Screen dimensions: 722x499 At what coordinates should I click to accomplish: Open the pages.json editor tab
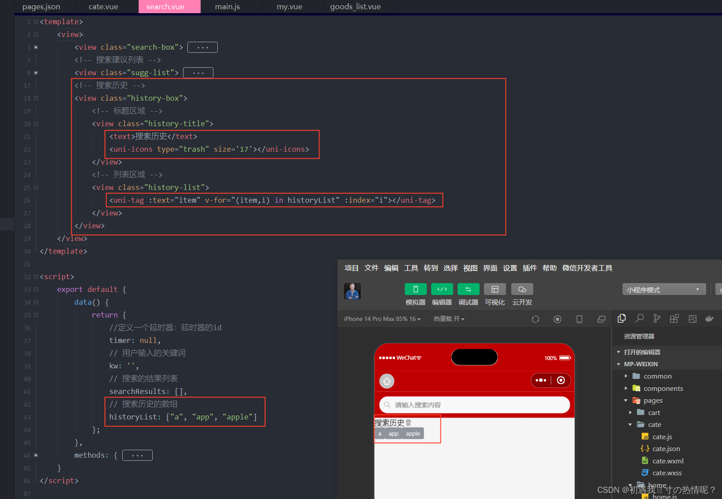click(x=41, y=7)
